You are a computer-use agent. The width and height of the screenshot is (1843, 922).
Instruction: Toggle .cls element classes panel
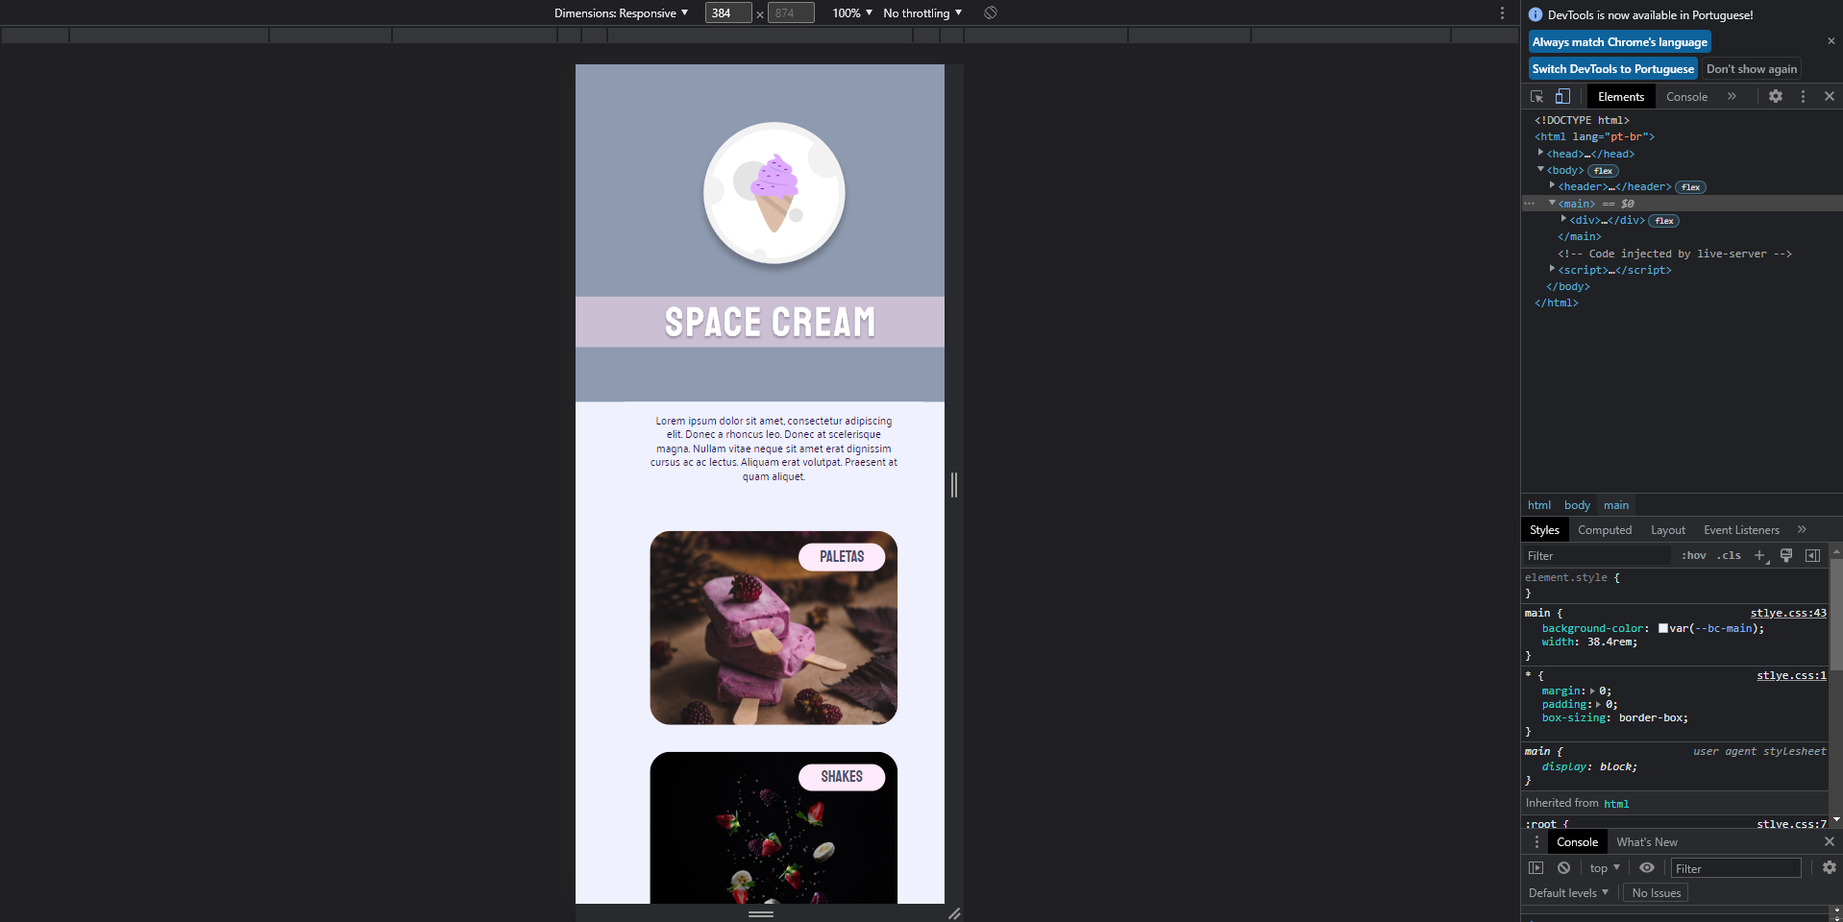click(x=1730, y=555)
